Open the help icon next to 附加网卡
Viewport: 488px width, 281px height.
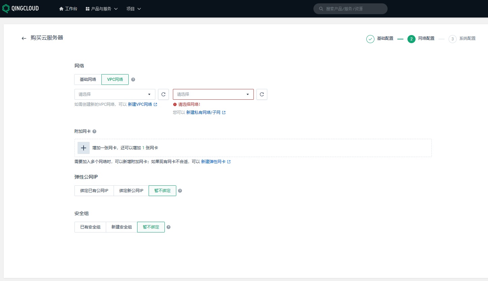point(94,131)
